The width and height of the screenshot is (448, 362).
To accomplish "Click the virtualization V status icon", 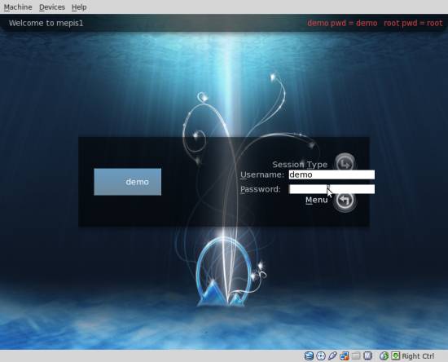I will pyautogui.click(x=367, y=356).
